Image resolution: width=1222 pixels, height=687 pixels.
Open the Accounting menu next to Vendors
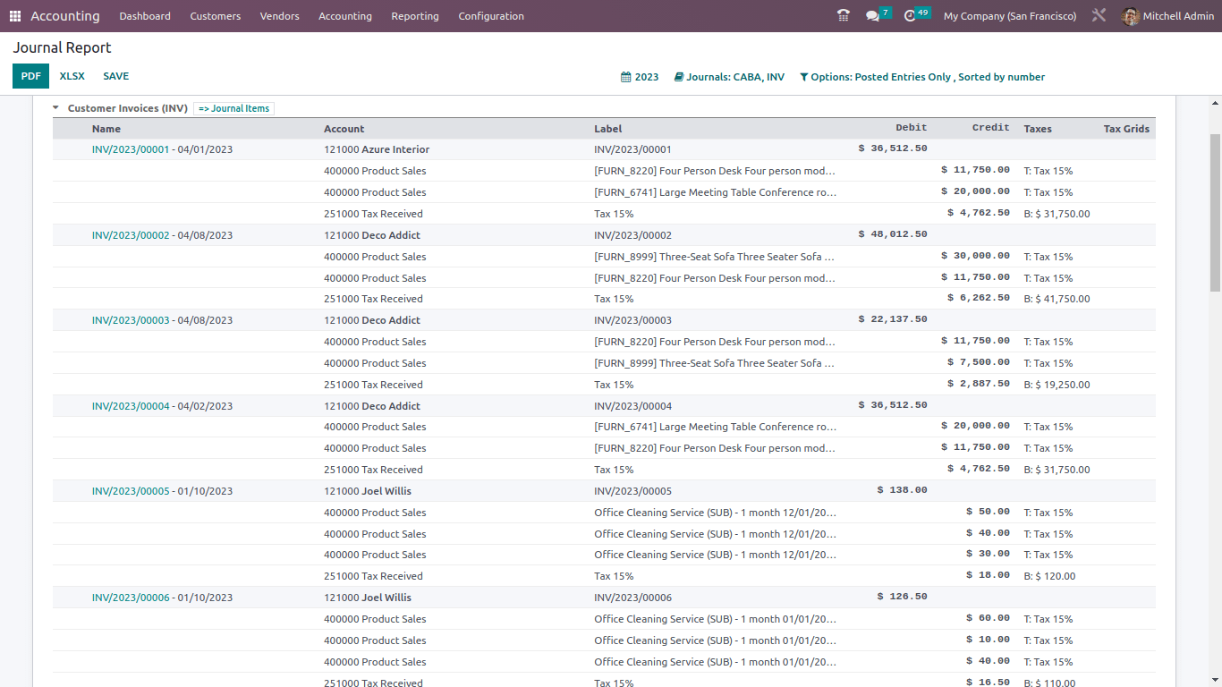[x=345, y=16]
